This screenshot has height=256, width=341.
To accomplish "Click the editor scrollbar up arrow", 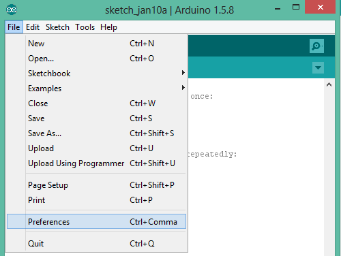I will point(329,84).
